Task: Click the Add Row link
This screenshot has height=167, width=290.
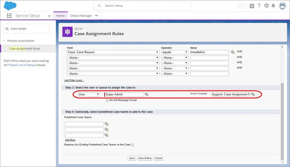Action: (x=70, y=140)
